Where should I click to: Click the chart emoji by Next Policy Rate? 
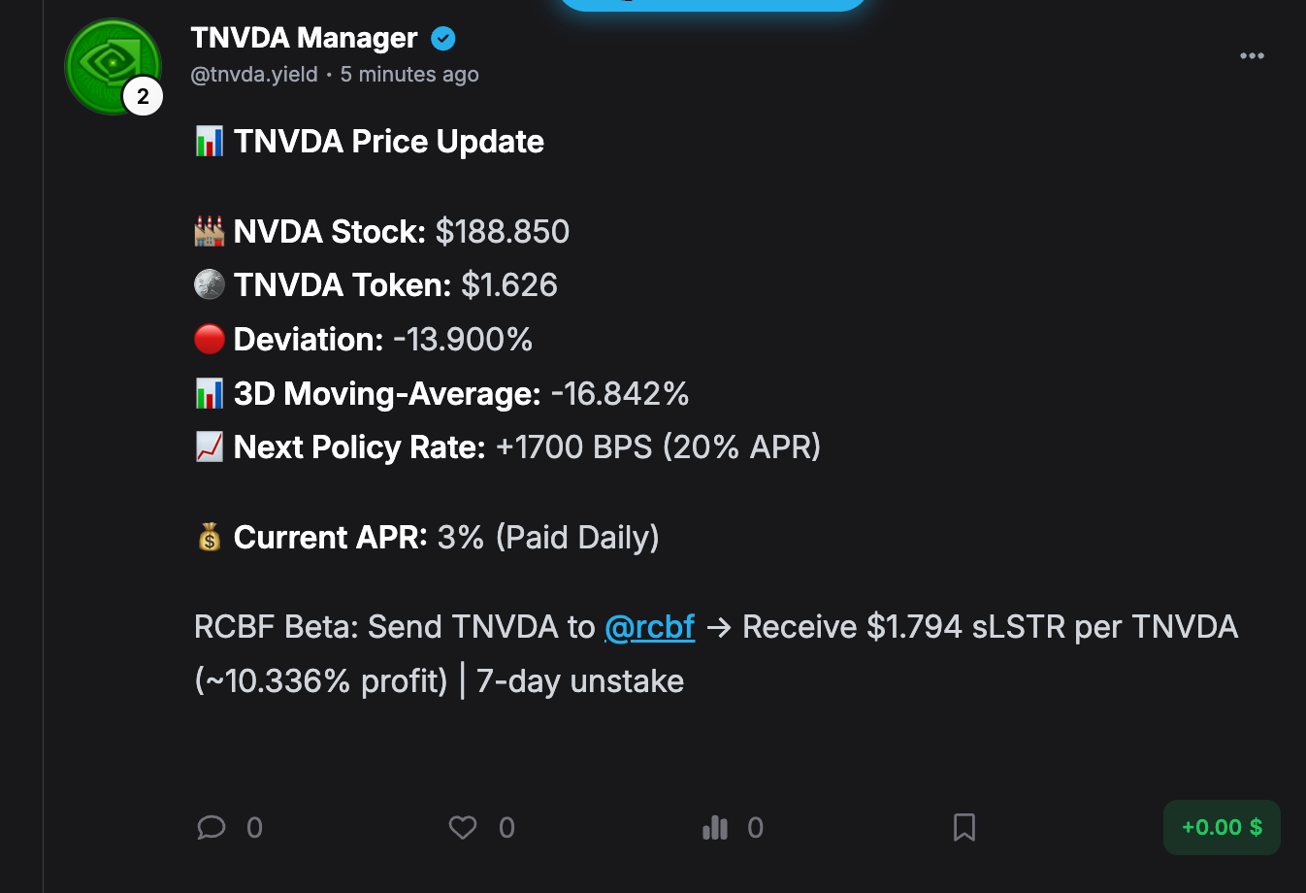[210, 446]
